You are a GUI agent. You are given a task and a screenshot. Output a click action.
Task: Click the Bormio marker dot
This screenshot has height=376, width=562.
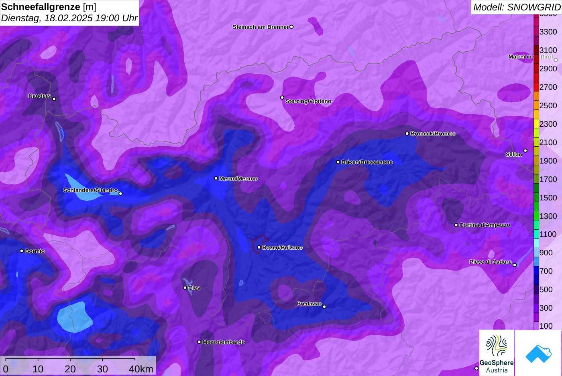click(x=22, y=251)
